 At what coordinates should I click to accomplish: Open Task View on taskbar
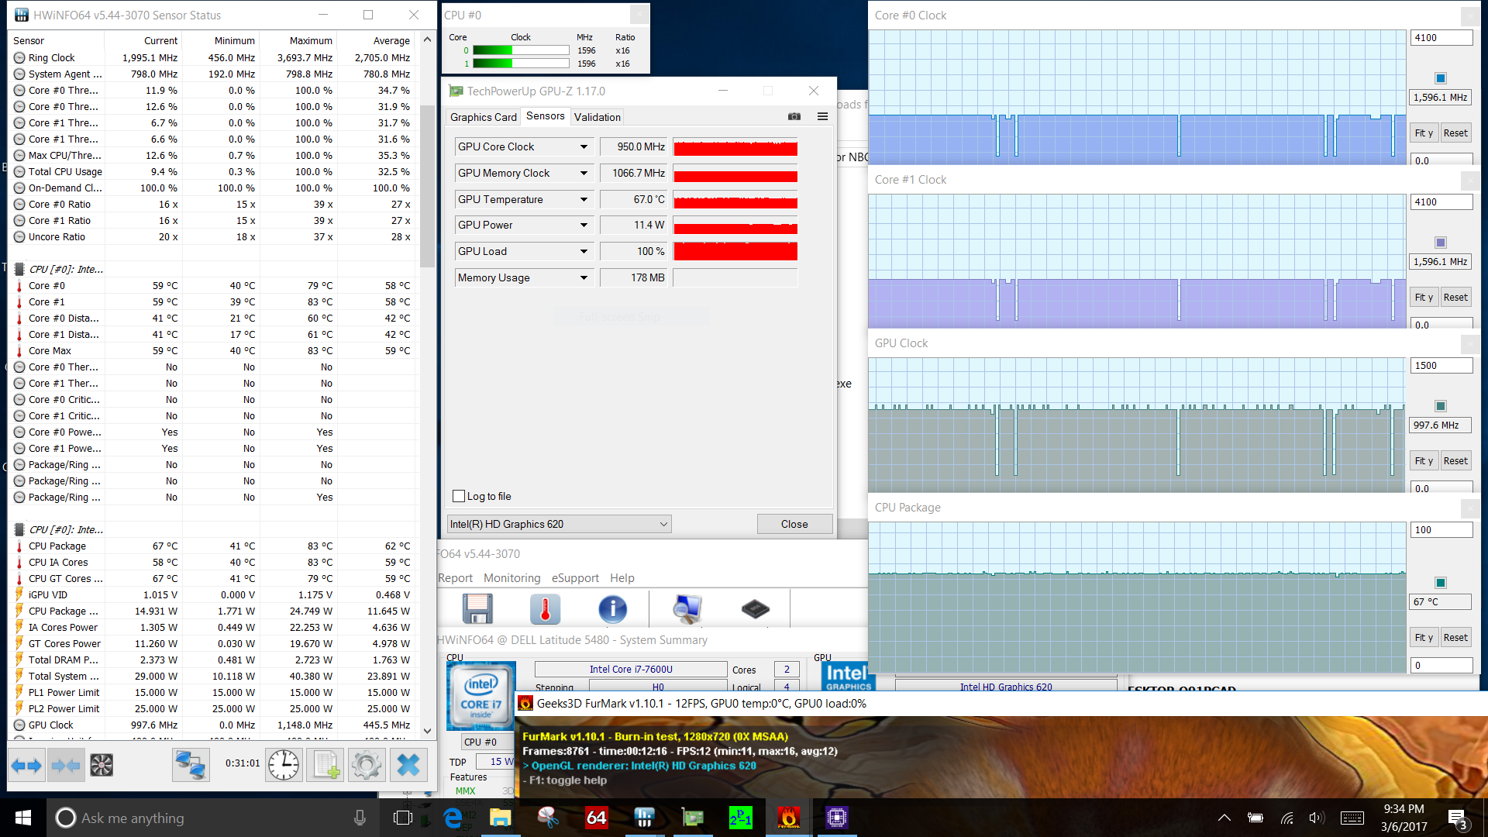[x=403, y=818]
